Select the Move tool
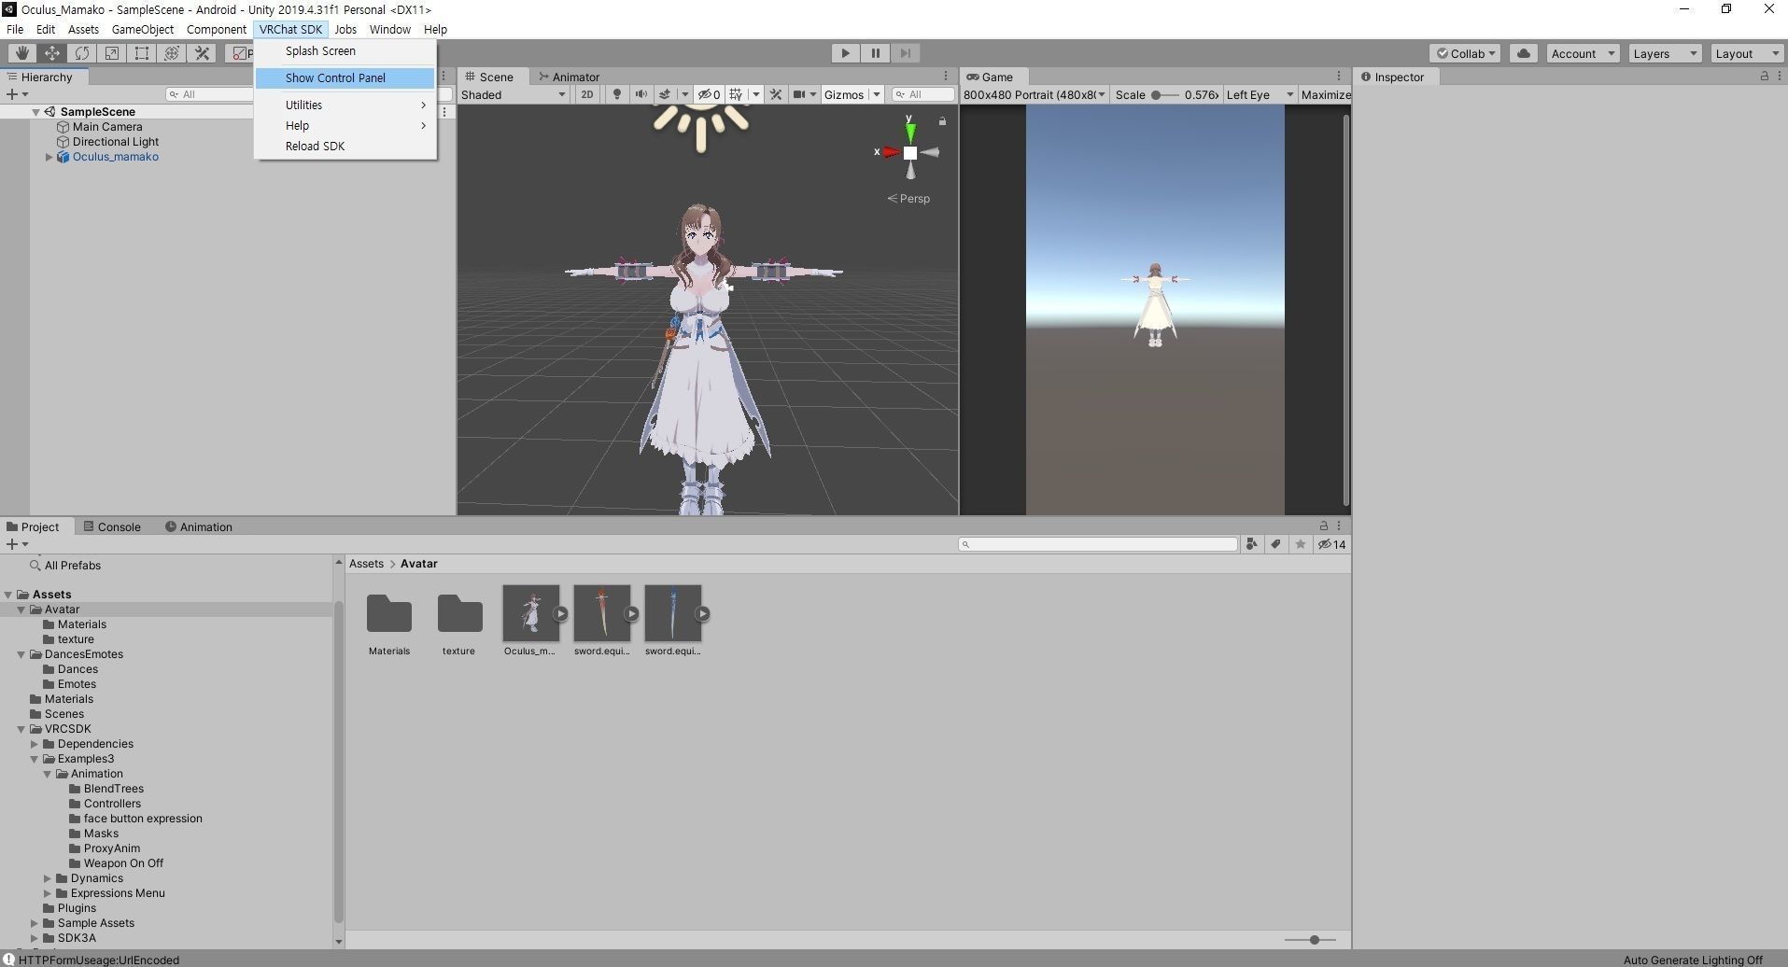The width and height of the screenshot is (1788, 967). click(x=52, y=53)
